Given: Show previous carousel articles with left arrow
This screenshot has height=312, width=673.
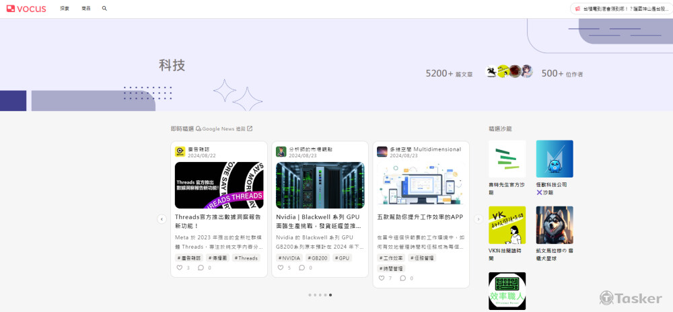Looking at the screenshot, I should pyautogui.click(x=162, y=219).
